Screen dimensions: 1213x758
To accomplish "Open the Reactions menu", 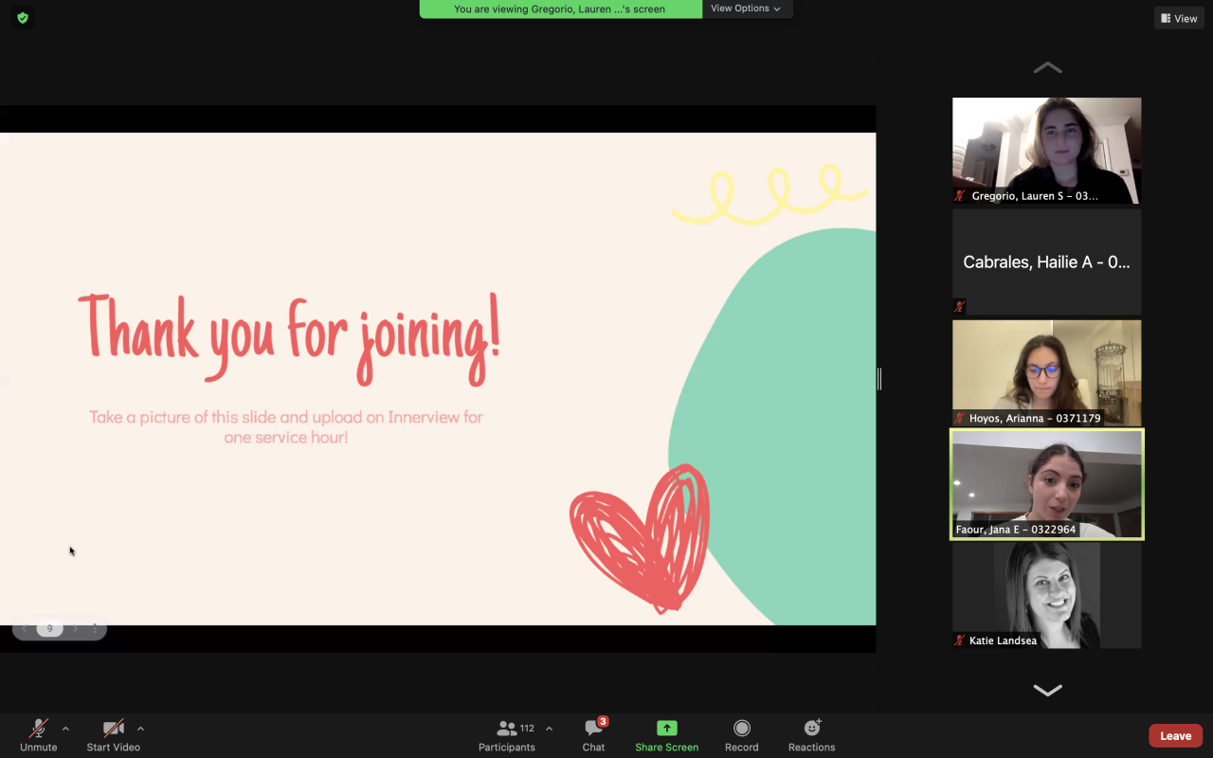I will coord(811,735).
